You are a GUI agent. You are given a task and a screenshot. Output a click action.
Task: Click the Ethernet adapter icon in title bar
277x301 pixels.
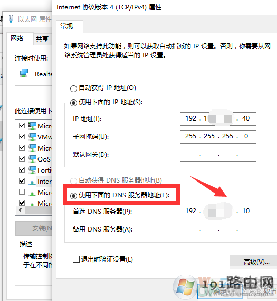11,19
